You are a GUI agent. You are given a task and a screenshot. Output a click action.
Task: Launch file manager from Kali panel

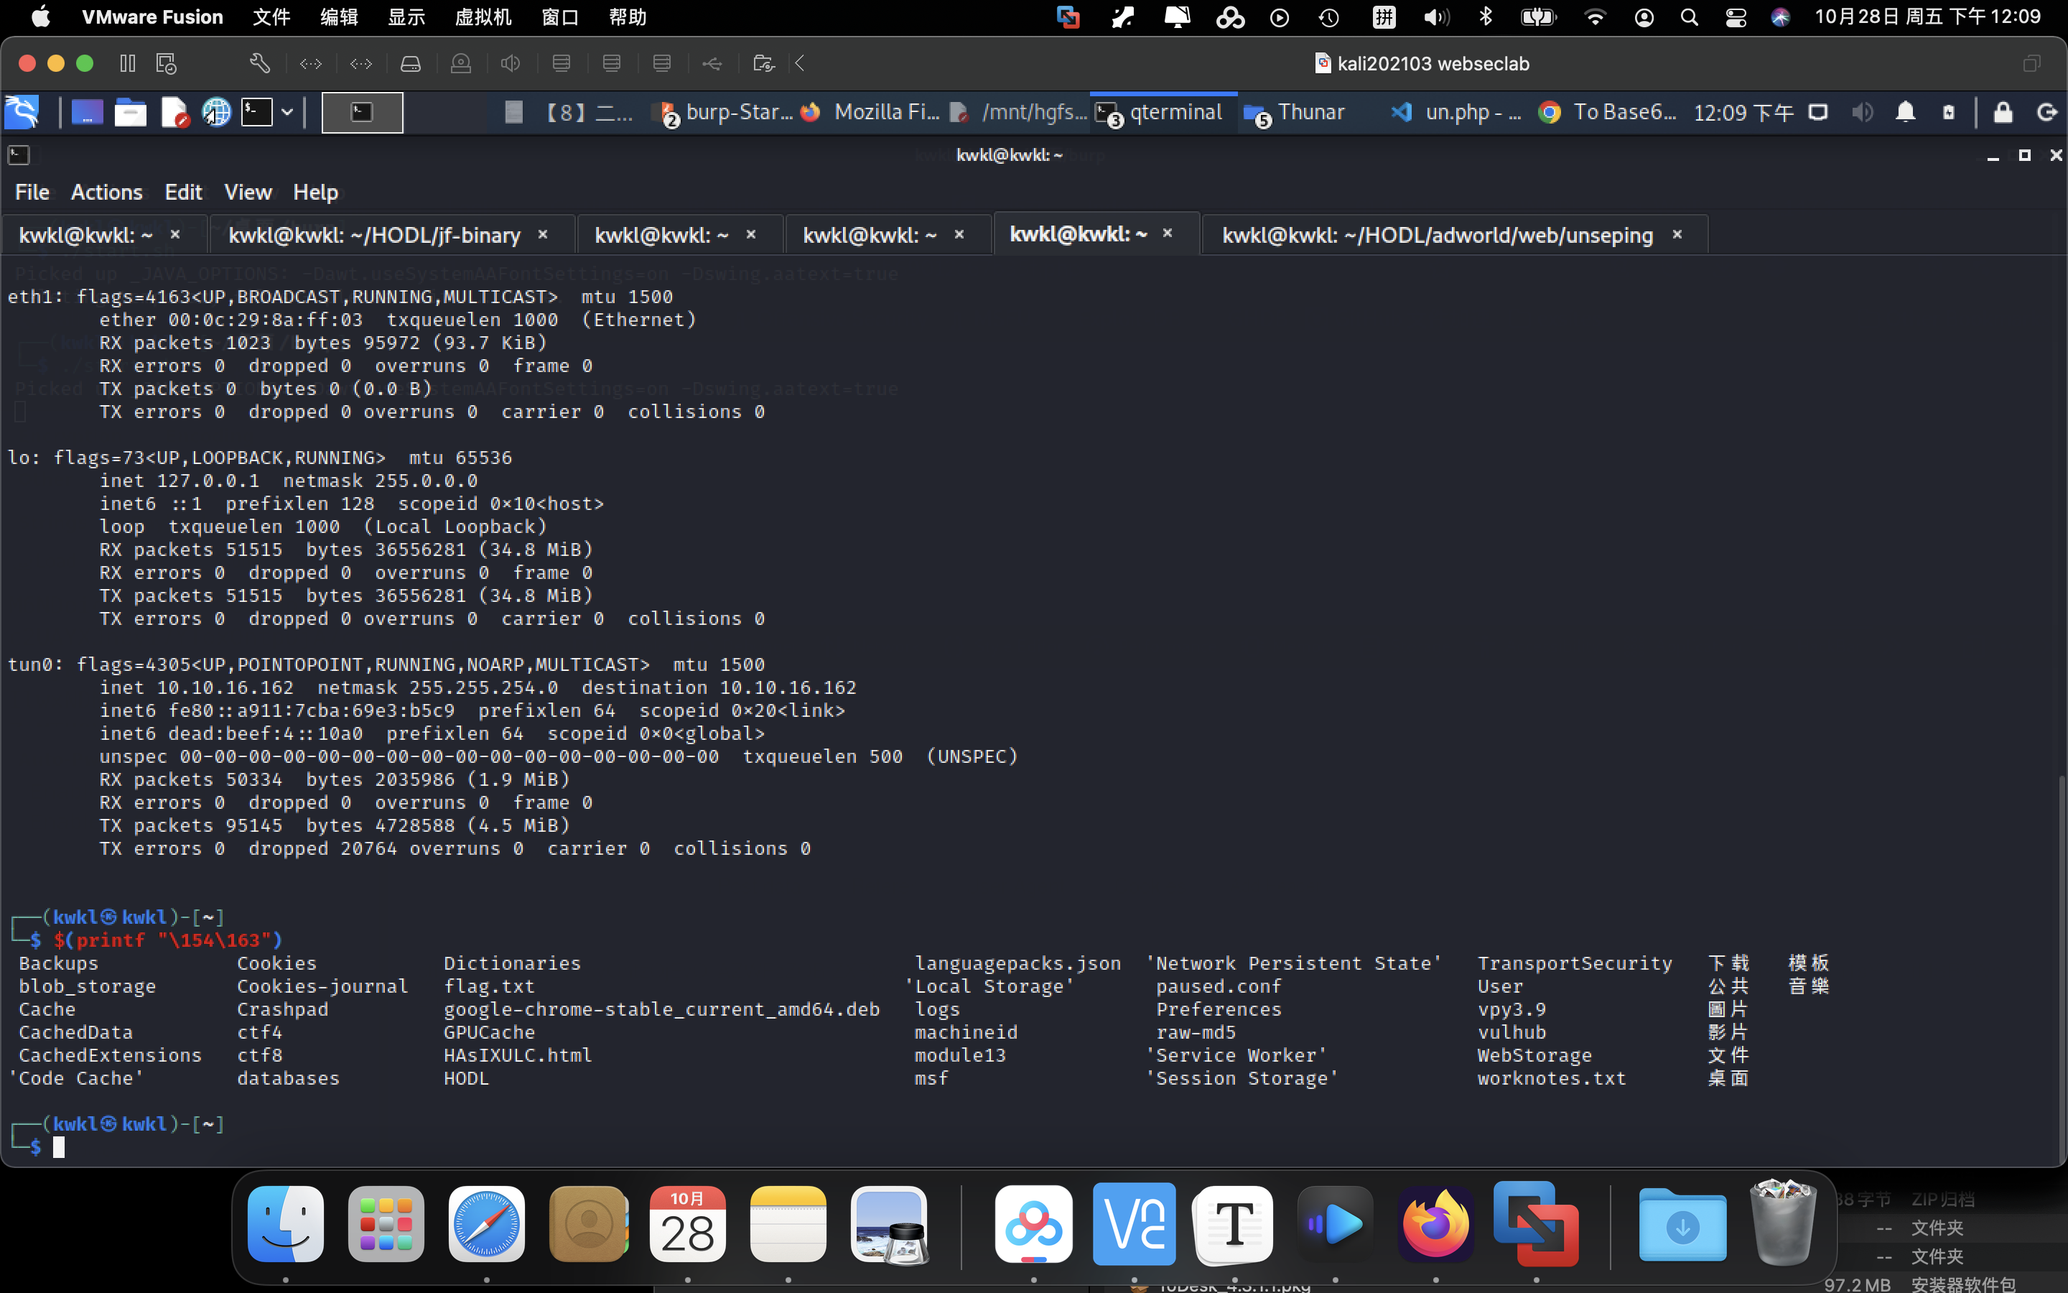click(x=130, y=112)
